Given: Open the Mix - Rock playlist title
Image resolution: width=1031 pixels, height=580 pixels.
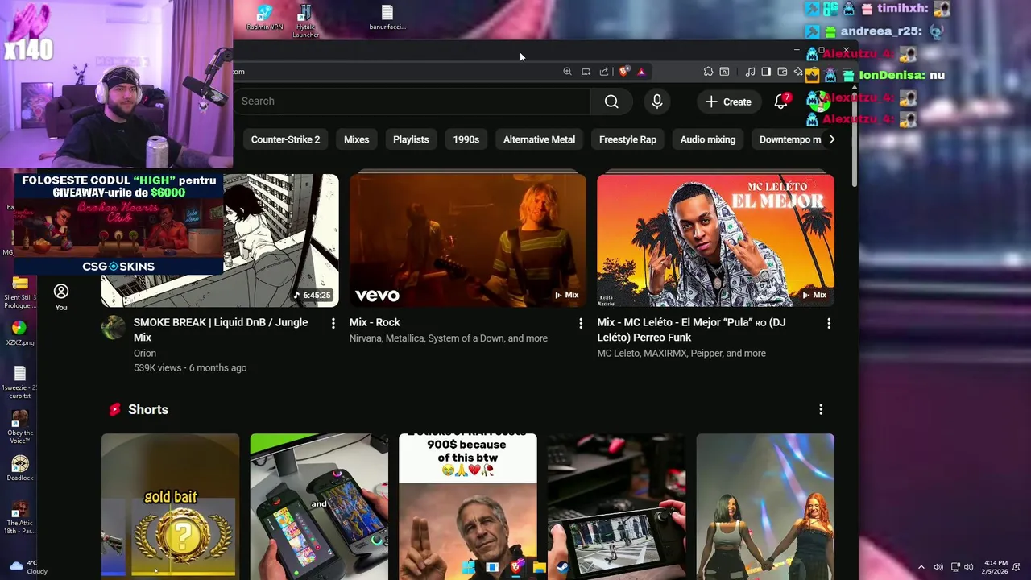Looking at the screenshot, I should pos(375,322).
